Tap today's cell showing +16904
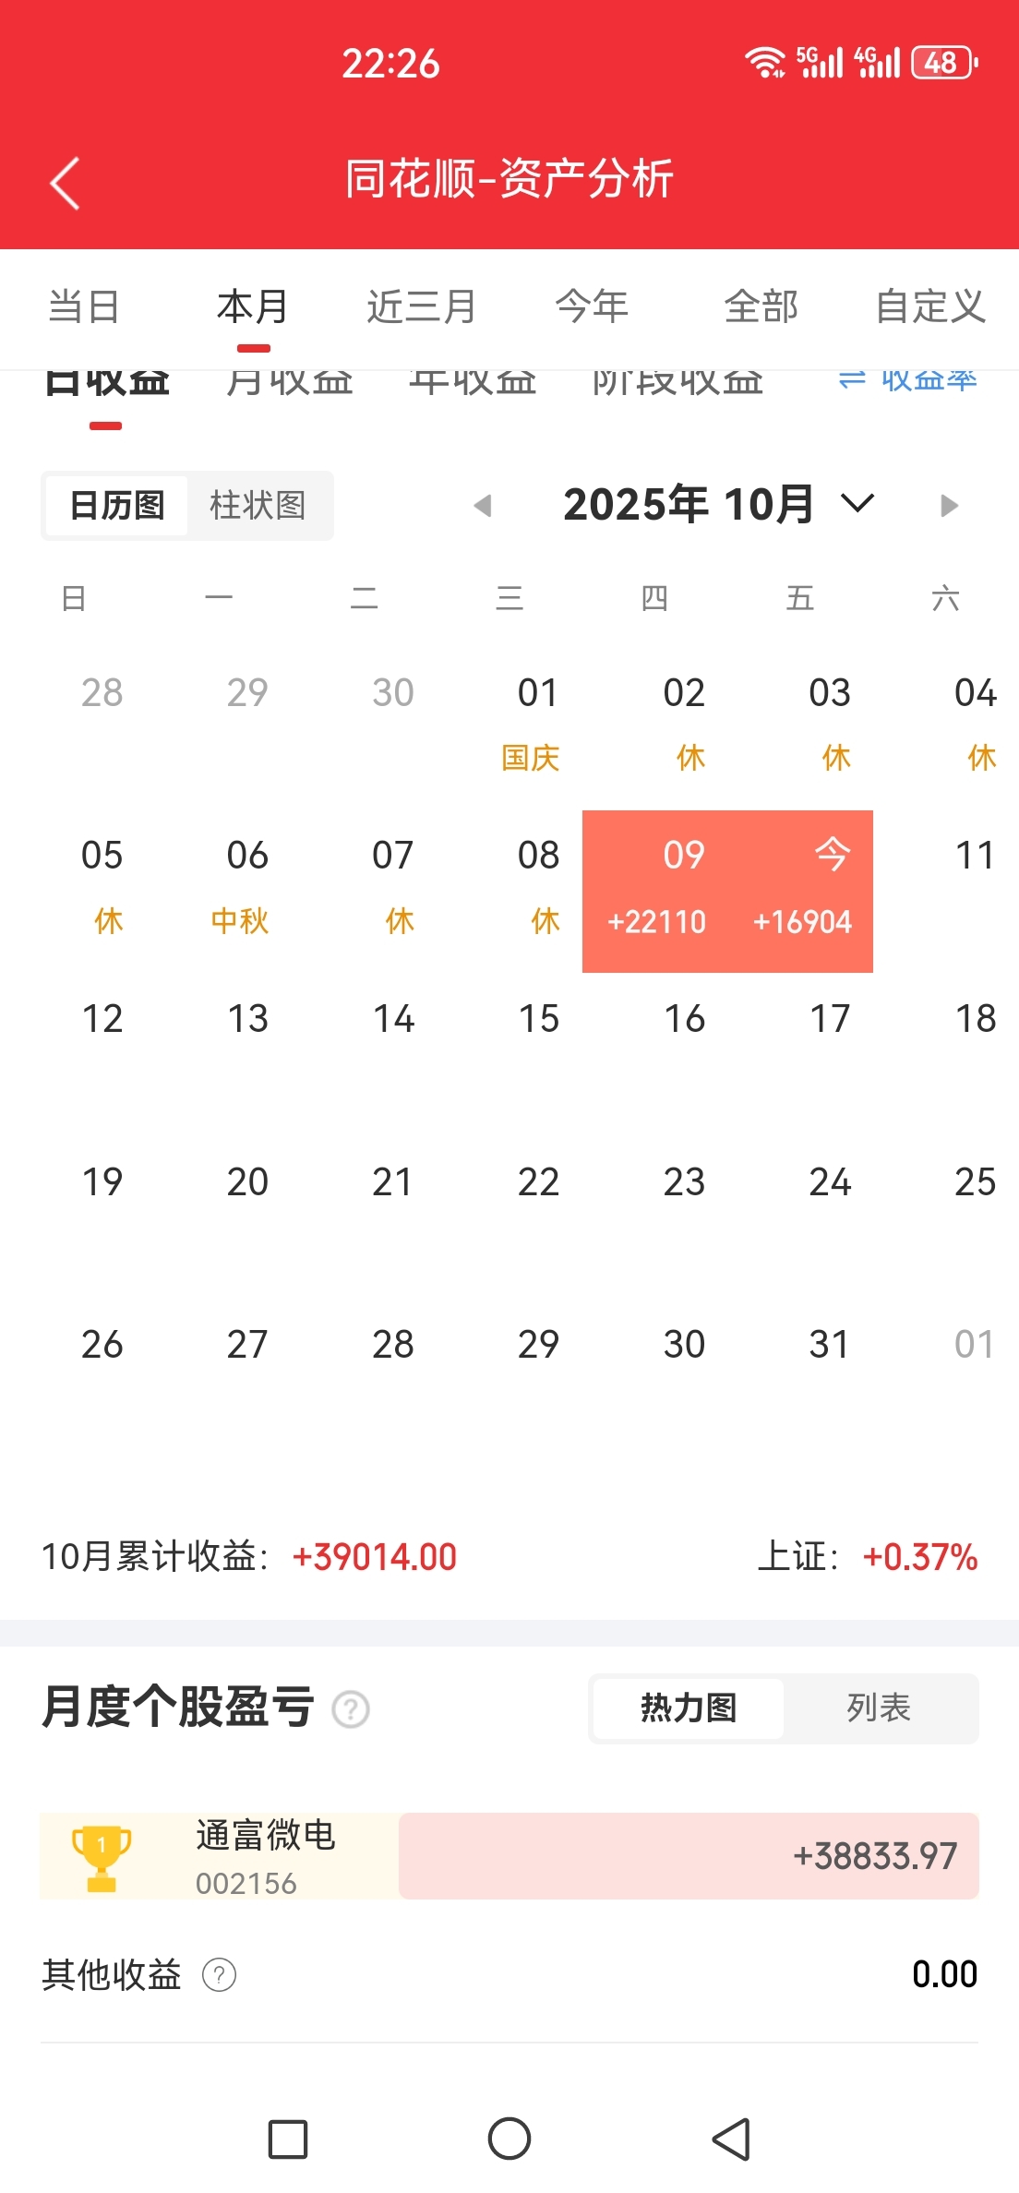This screenshot has width=1019, height=2193. tap(801, 892)
